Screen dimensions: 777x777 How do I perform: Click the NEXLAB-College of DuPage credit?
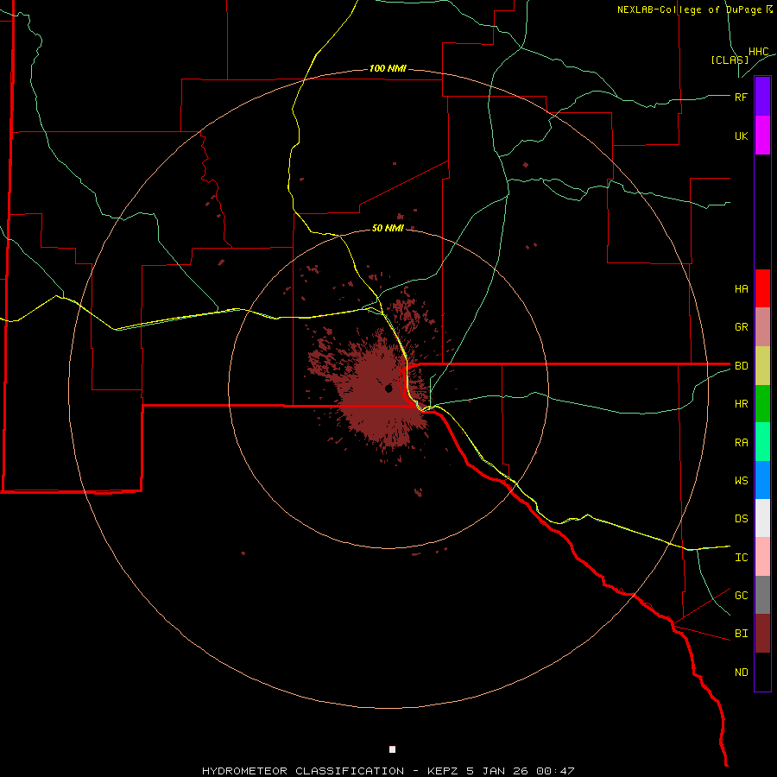click(x=694, y=9)
